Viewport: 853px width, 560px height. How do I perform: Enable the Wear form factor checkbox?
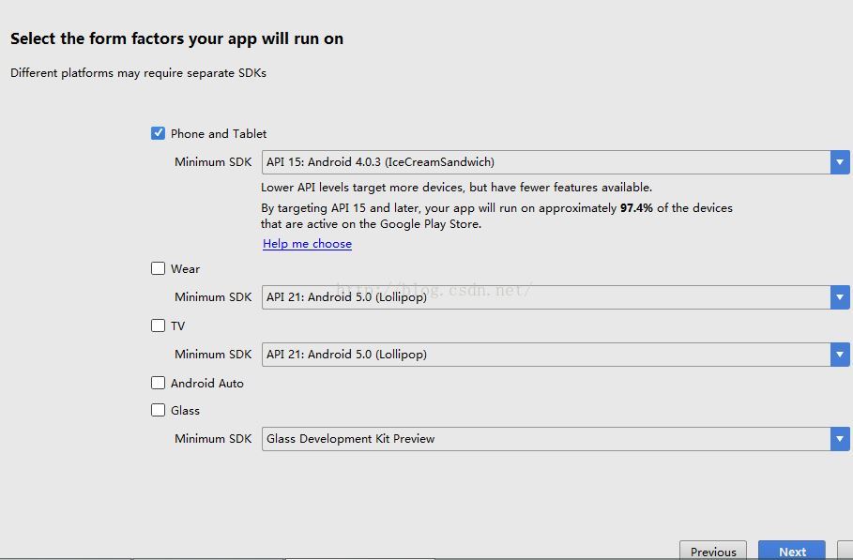tap(159, 268)
